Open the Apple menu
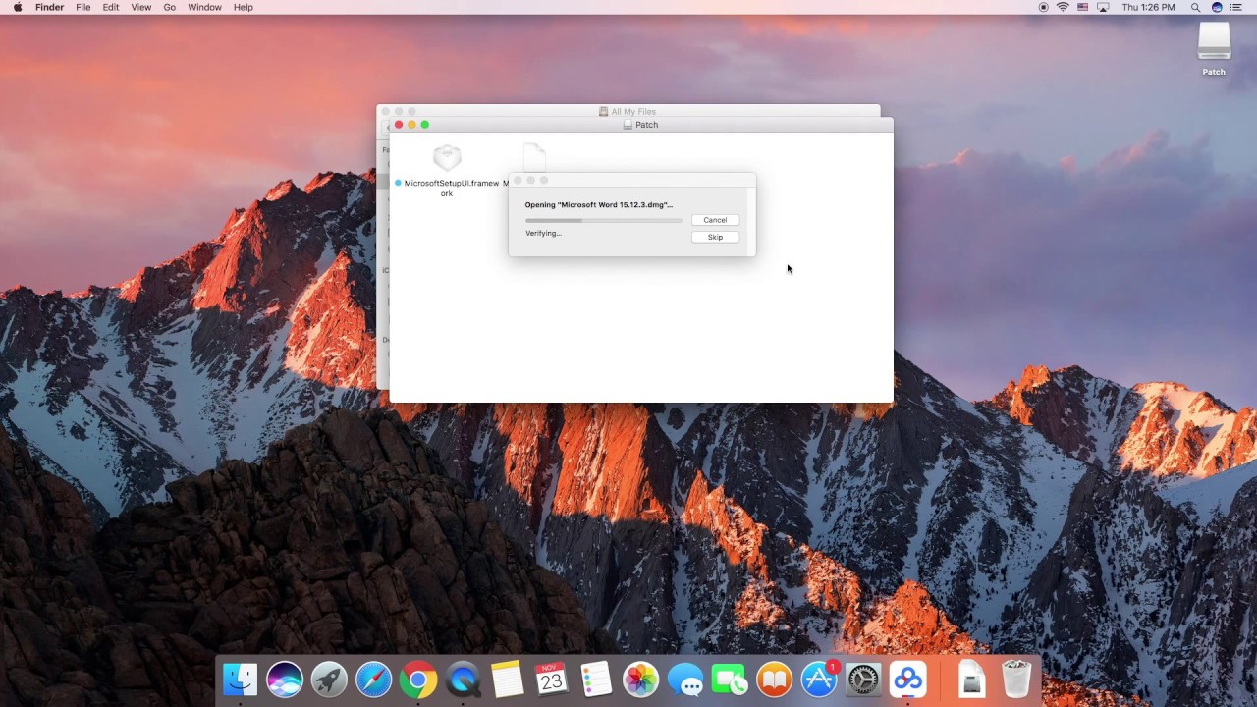This screenshot has height=707, width=1257. pos(18,7)
